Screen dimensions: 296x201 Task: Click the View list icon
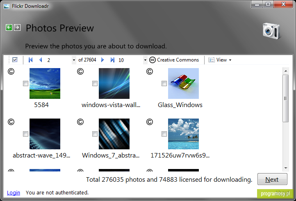coord(212,60)
